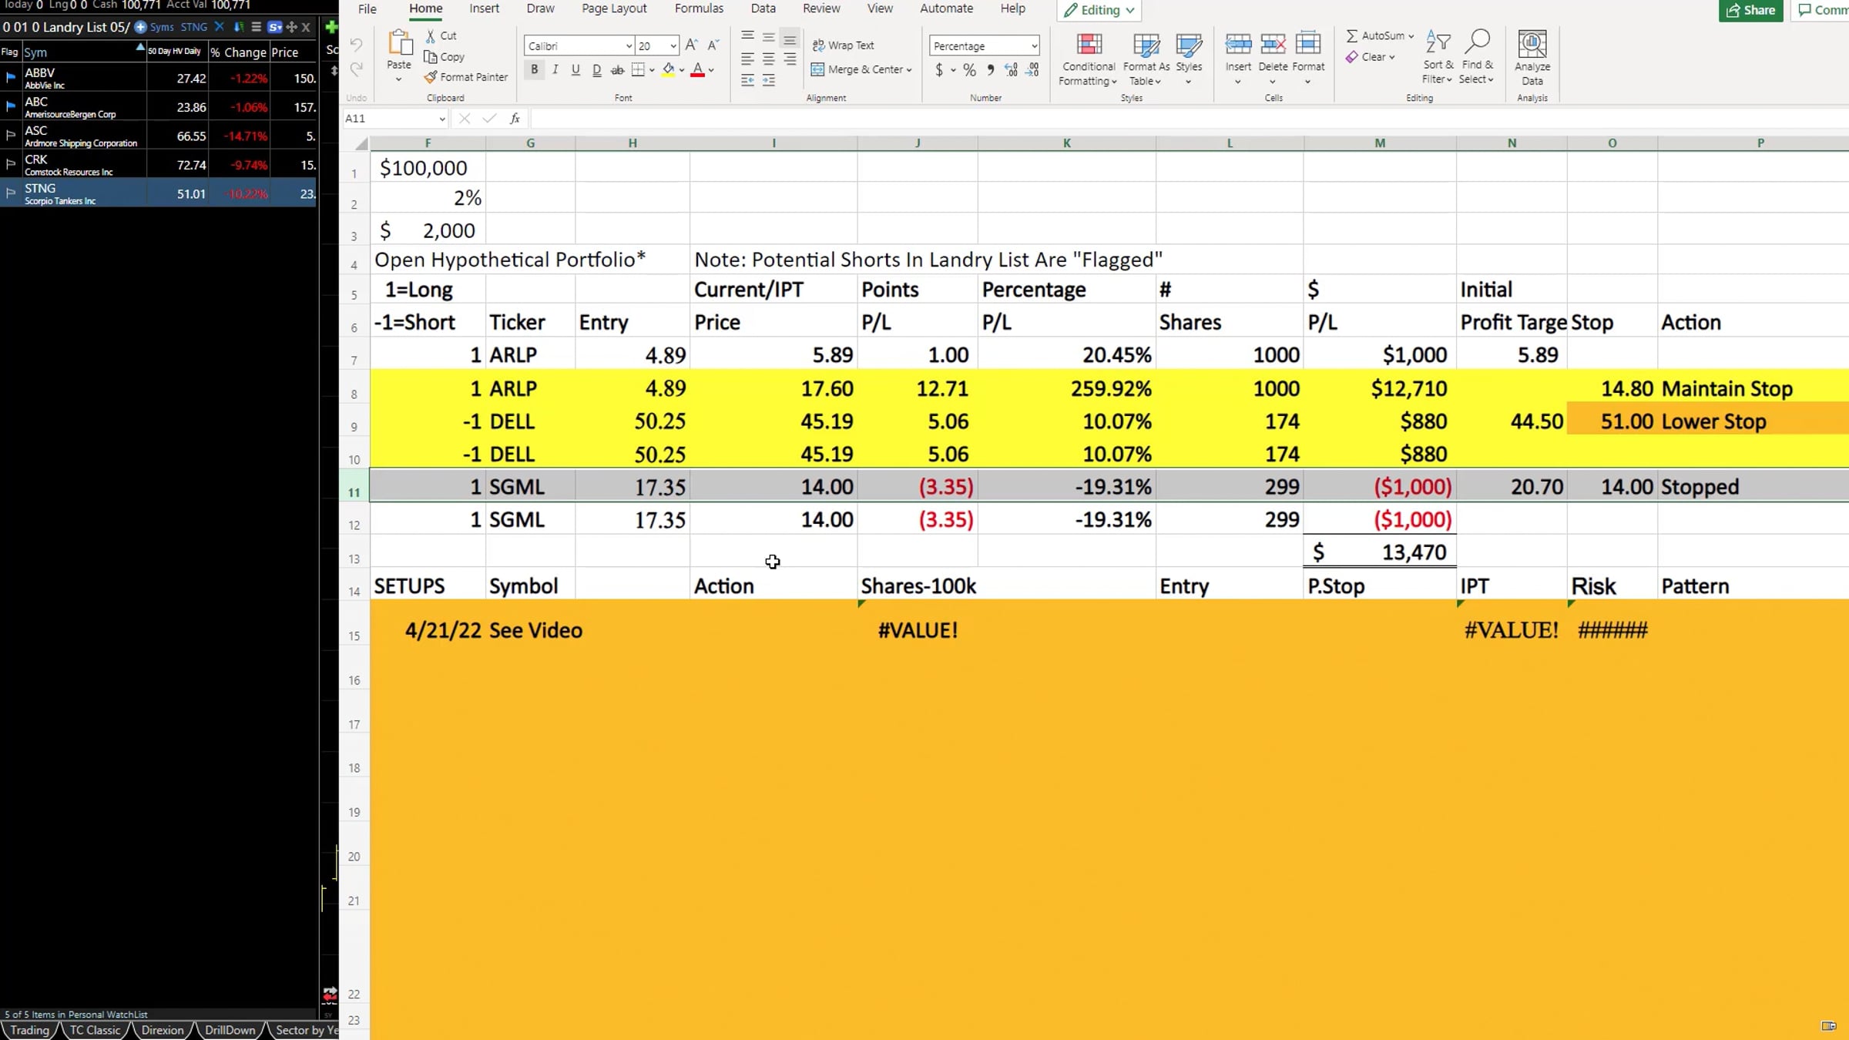The width and height of the screenshot is (1849, 1040).
Task: Add a symbol with the blue plus
Action: (140, 27)
